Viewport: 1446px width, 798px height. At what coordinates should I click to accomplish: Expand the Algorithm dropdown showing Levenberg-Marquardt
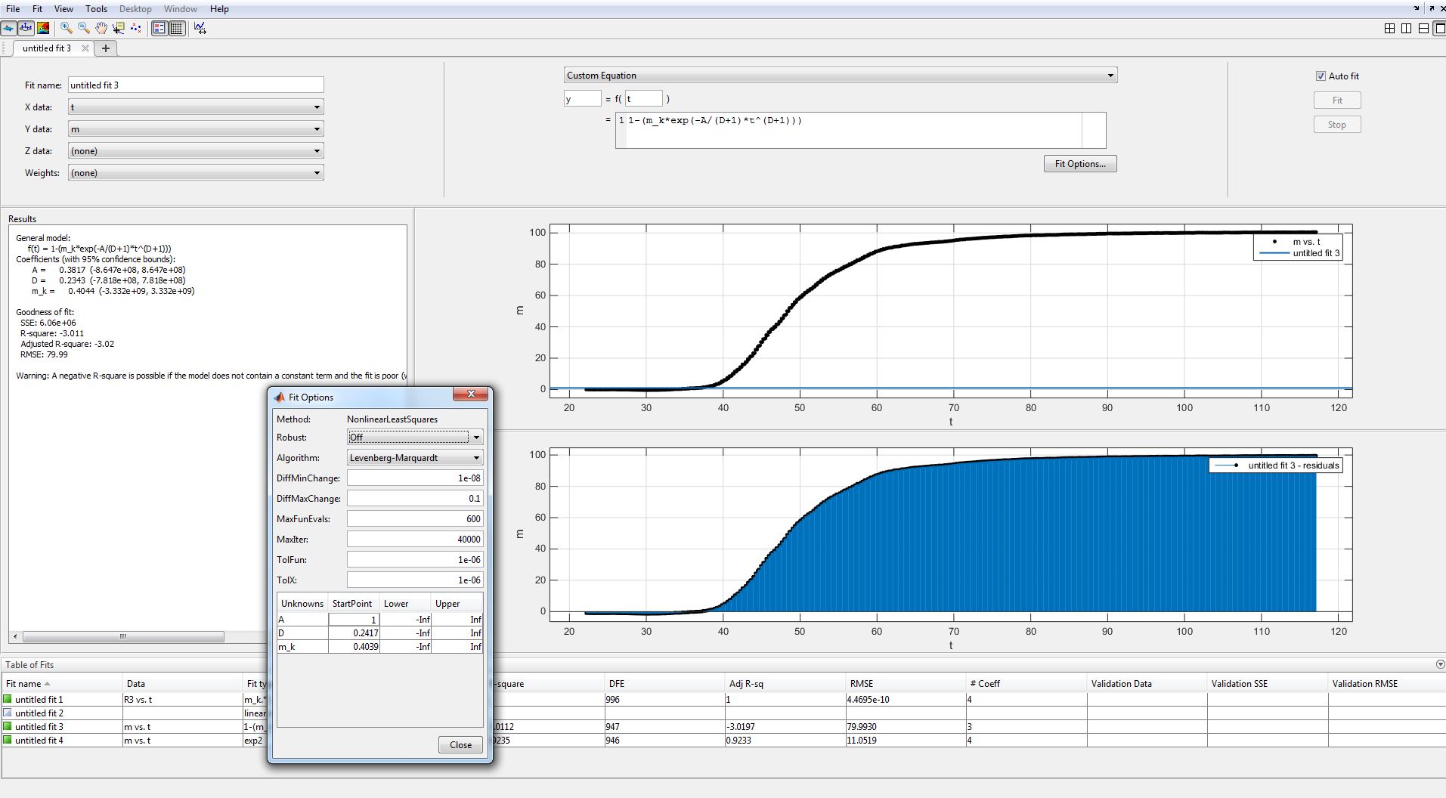[x=414, y=458]
